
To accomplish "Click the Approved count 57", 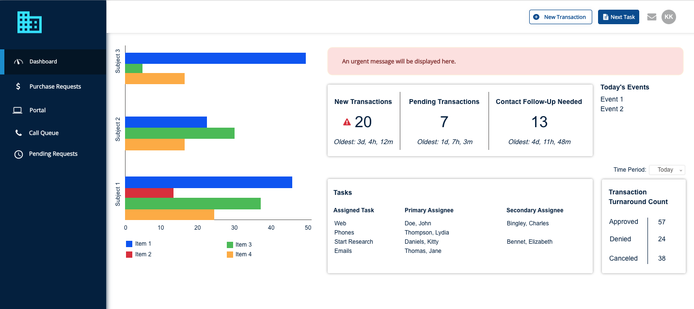I will point(662,222).
